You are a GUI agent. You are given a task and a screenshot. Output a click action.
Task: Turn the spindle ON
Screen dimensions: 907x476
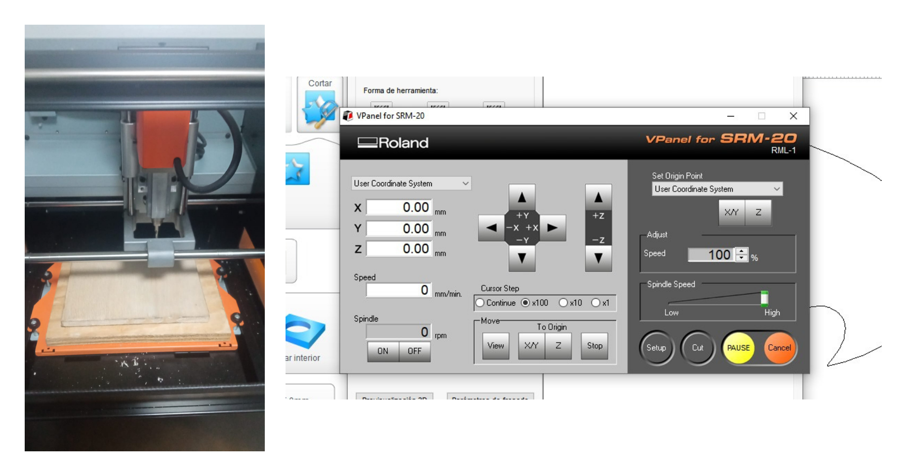383,351
